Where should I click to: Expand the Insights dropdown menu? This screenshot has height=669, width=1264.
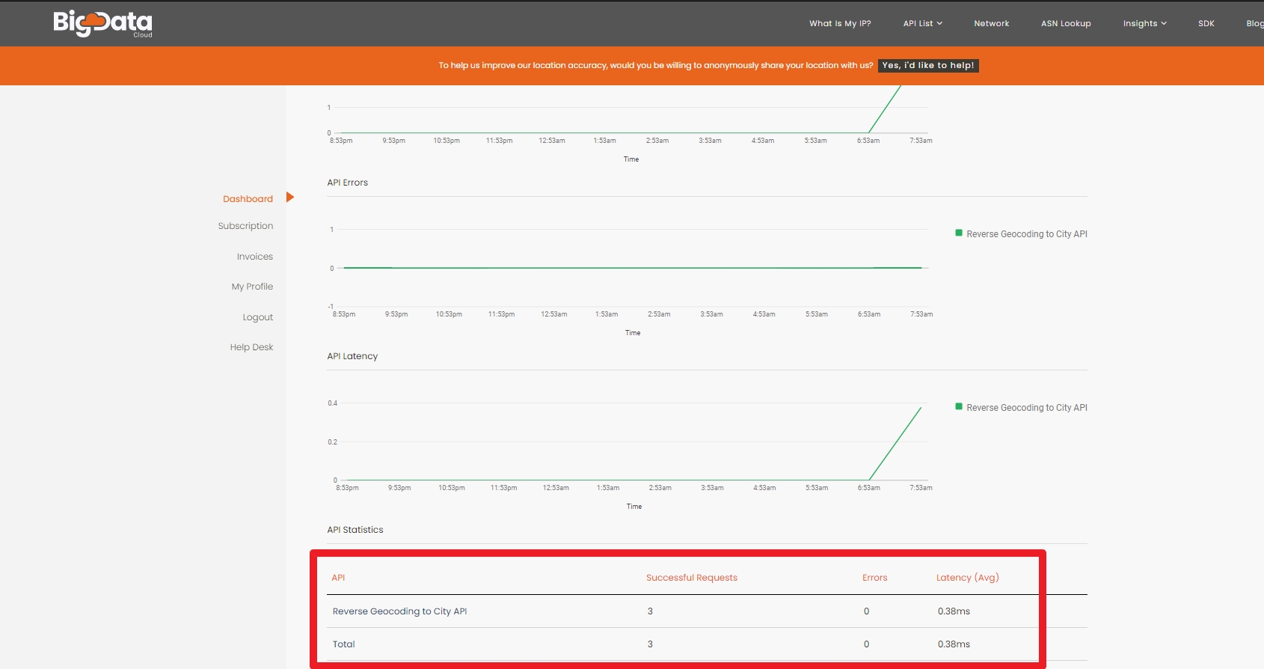(x=1144, y=23)
